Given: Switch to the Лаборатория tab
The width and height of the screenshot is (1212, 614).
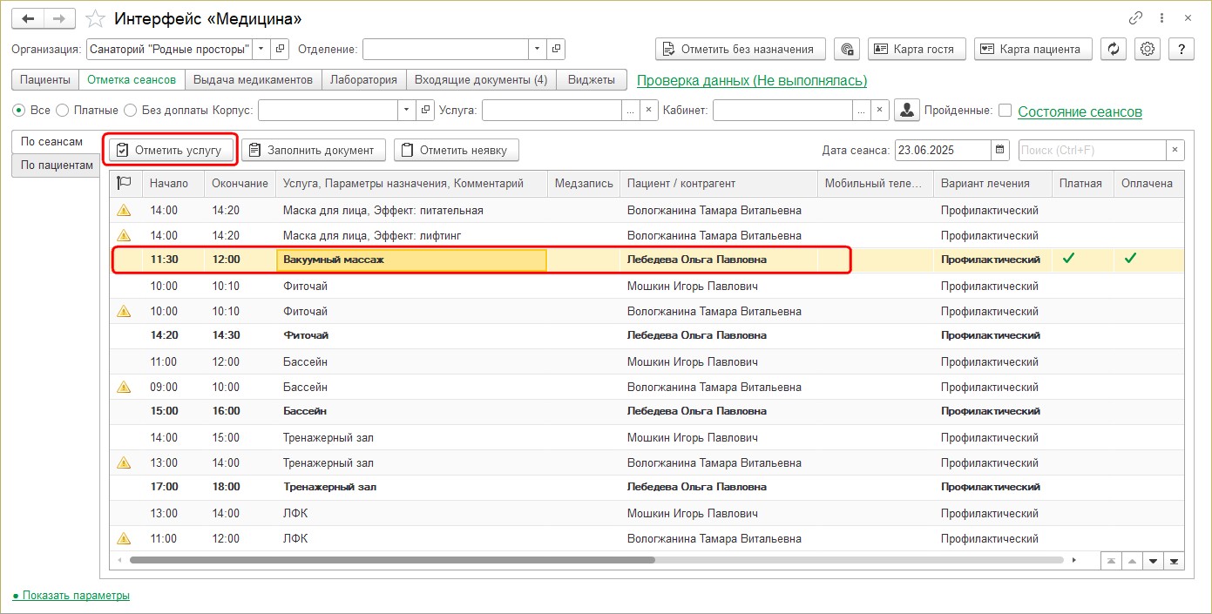Looking at the screenshot, I should (363, 80).
